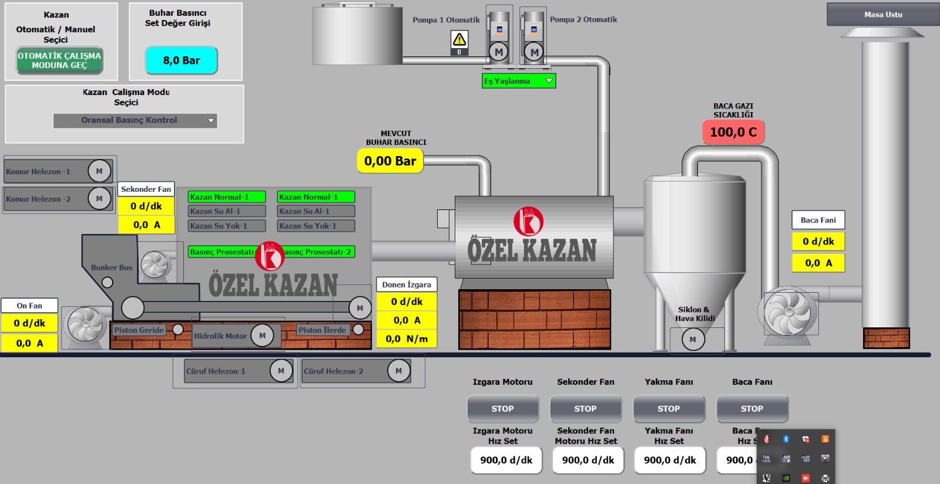This screenshot has width=940, height=484.
Task: Click the printer tray icon
Action: point(825,478)
